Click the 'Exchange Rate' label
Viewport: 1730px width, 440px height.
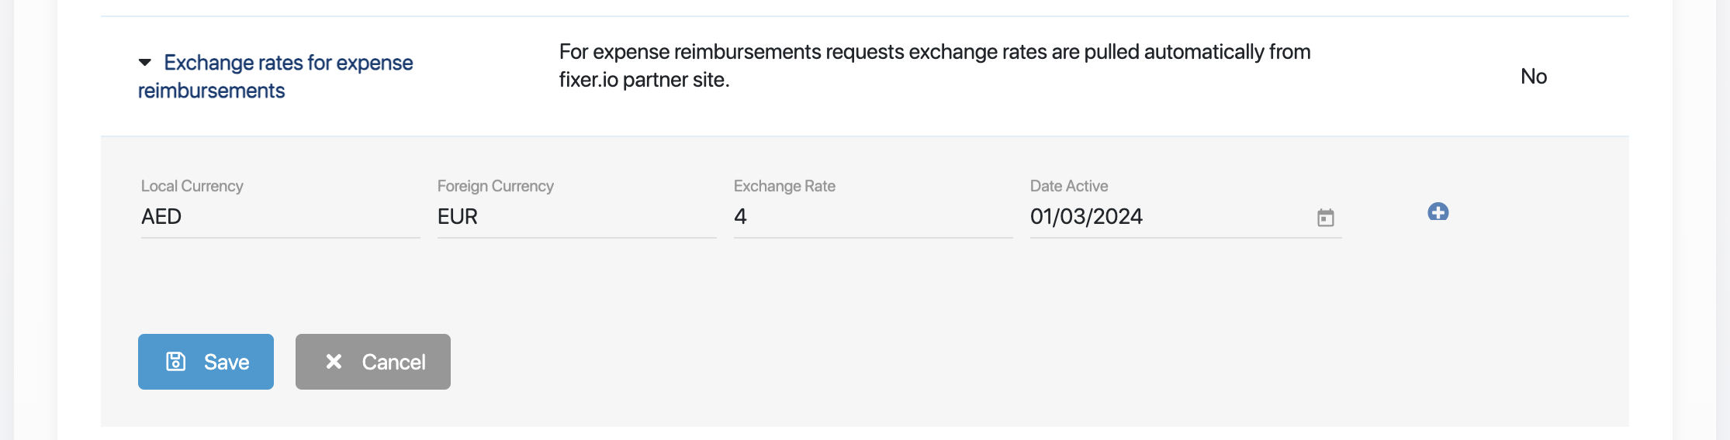(784, 186)
